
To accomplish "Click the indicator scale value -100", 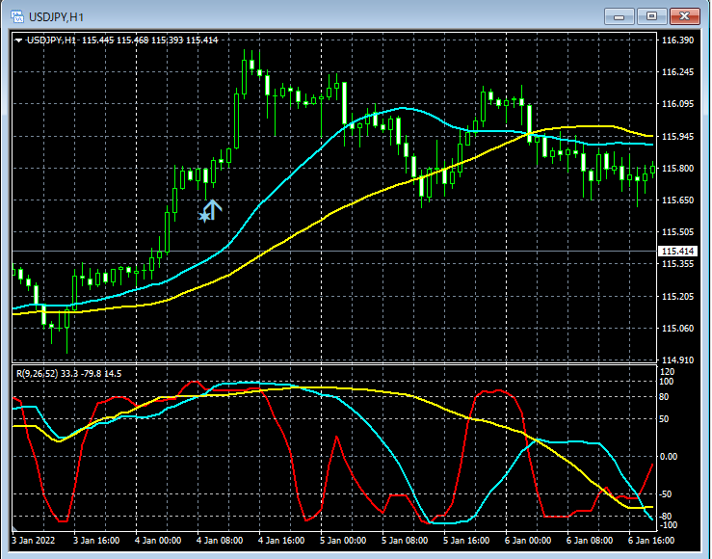I will (668, 525).
